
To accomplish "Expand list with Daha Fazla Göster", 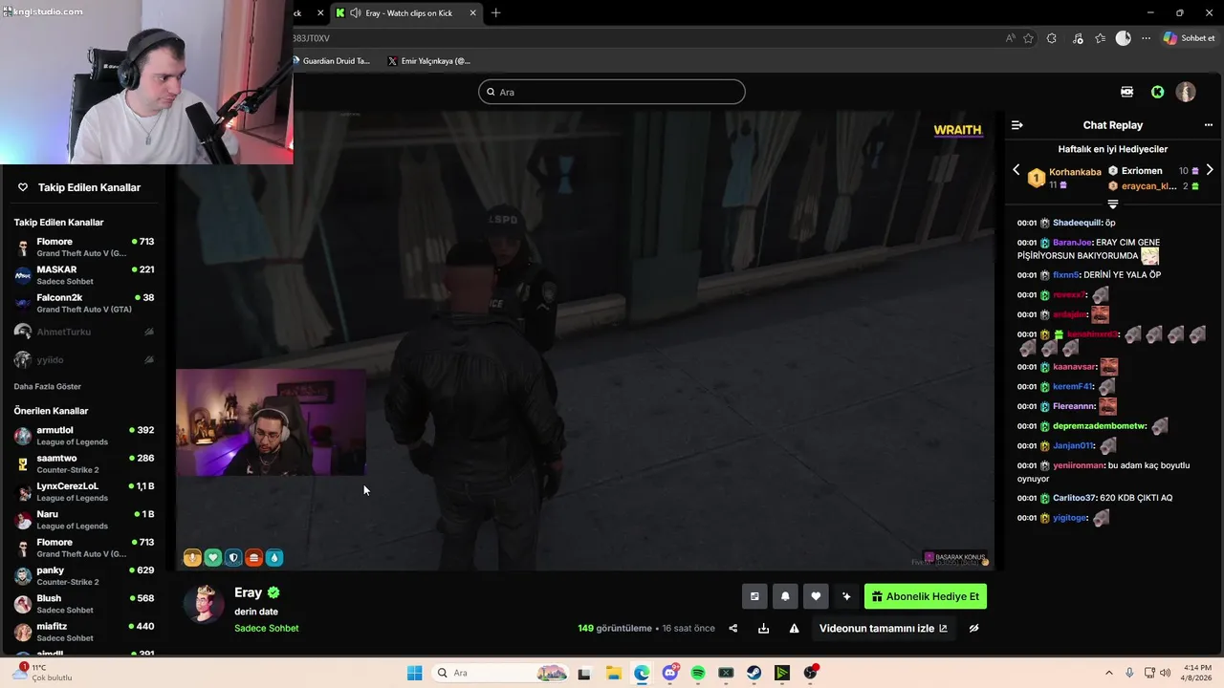I will click(47, 387).
